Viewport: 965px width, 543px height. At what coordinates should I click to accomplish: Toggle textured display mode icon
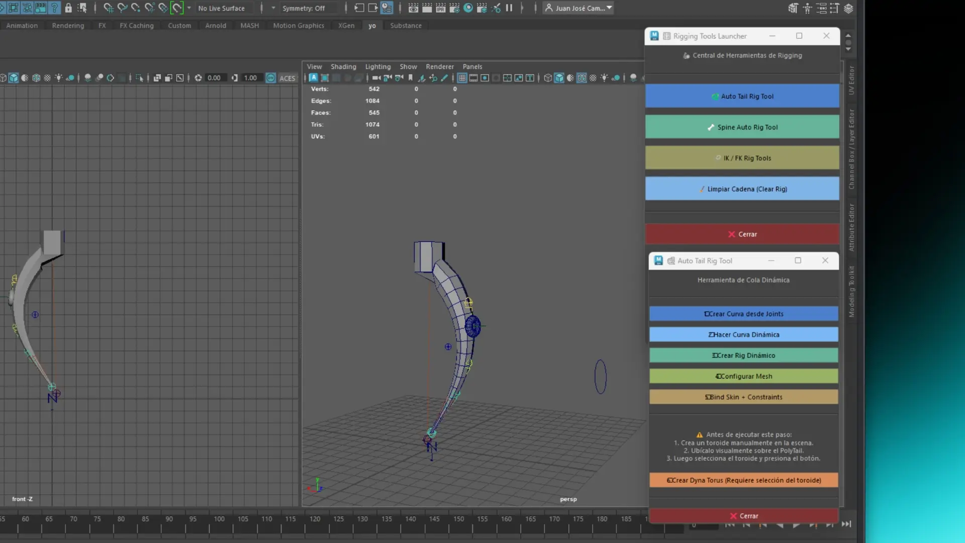[x=593, y=78]
